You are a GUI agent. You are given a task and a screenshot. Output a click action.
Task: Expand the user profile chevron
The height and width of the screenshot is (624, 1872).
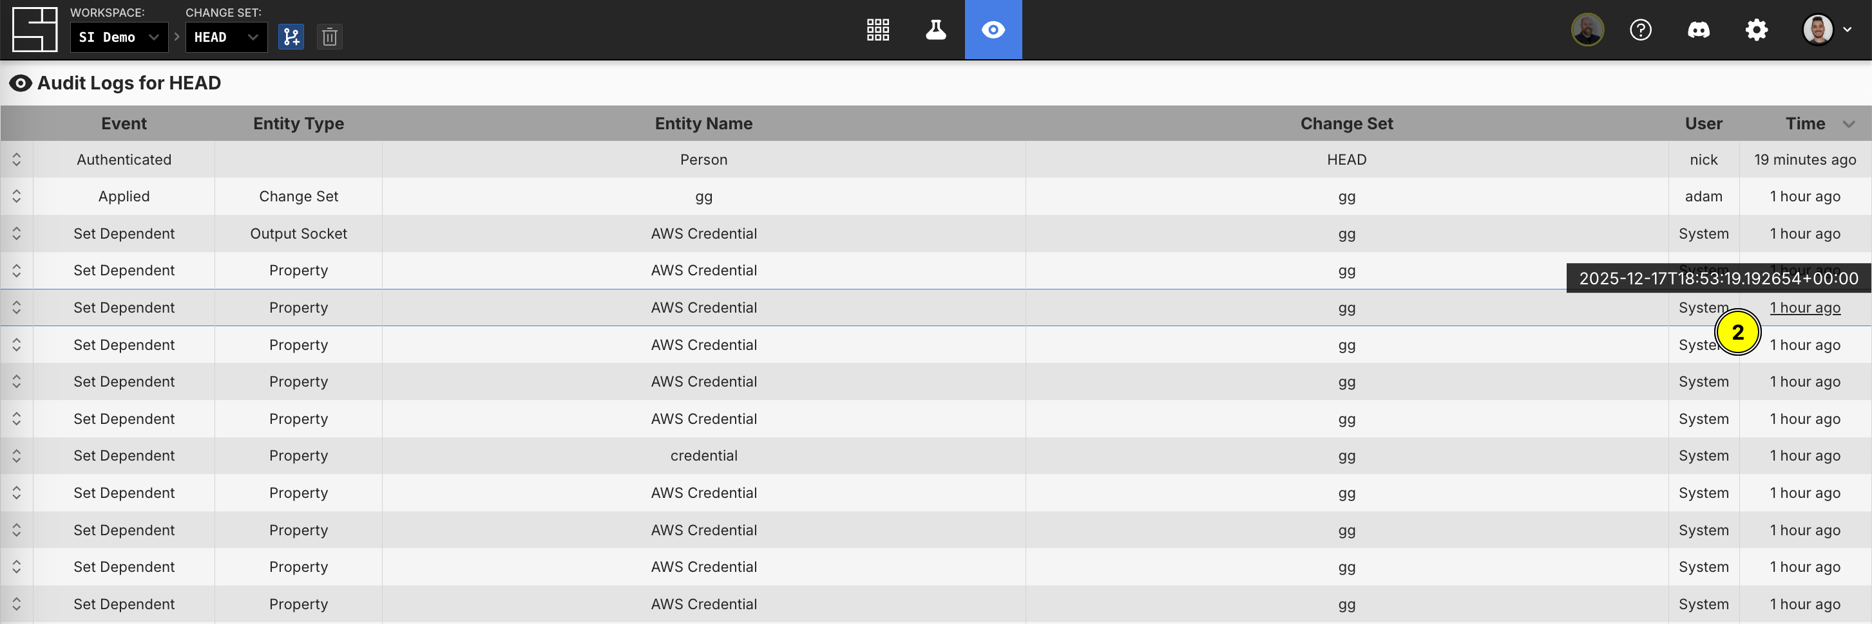(1848, 30)
